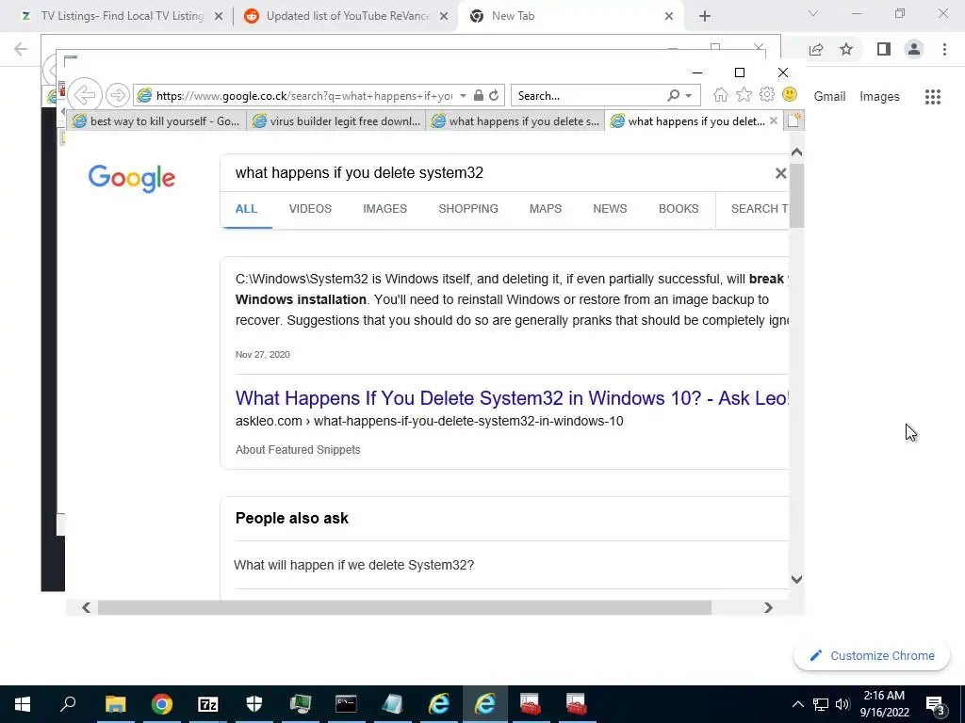Viewport: 965px width, 723px height.
Task: Click the Google logo on results page
Action: pyautogui.click(x=132, y=178)
